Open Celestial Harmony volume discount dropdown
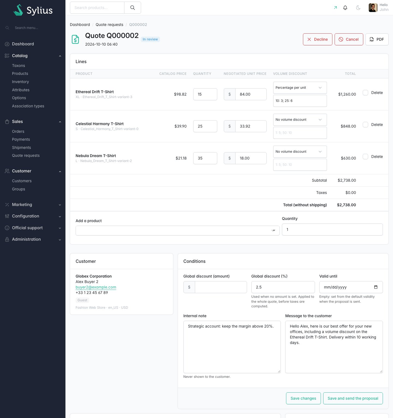Screen dimensions: 393x418 point(300,120)
